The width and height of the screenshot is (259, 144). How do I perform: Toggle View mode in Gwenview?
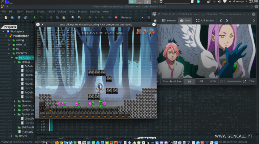click(185, 20)
